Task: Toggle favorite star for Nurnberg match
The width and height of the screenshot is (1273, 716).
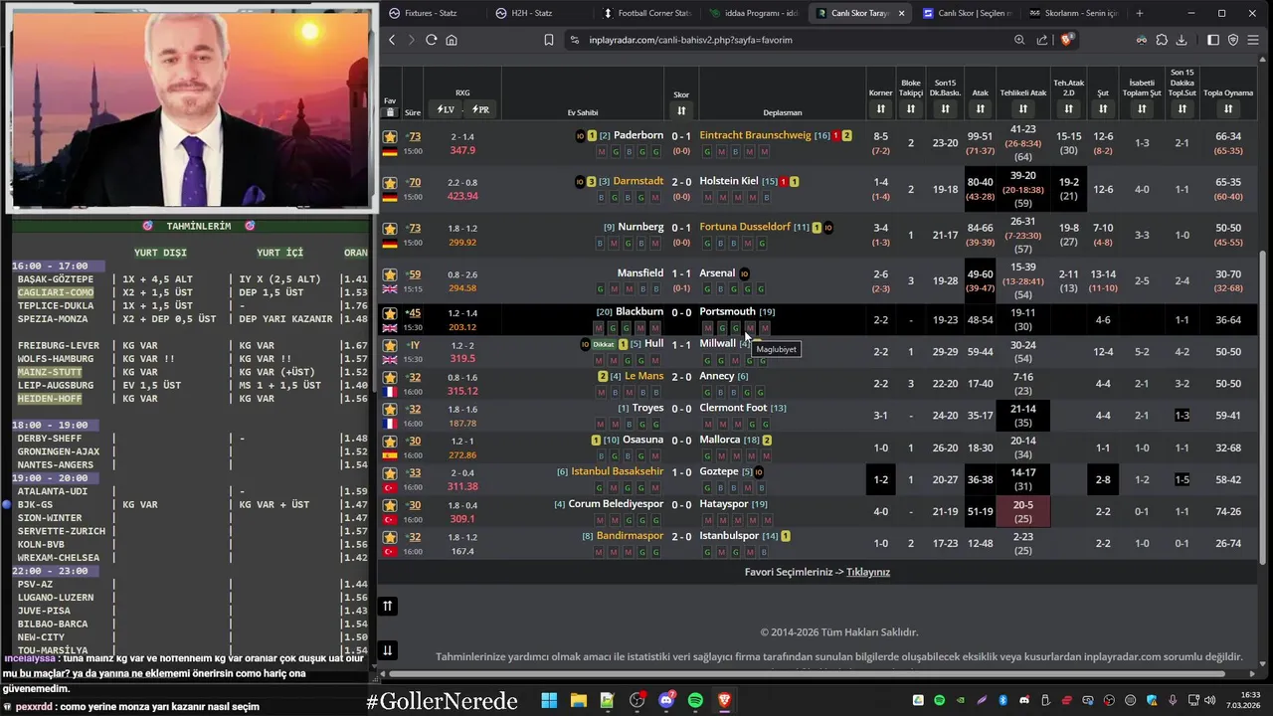Action: [390, 229]
